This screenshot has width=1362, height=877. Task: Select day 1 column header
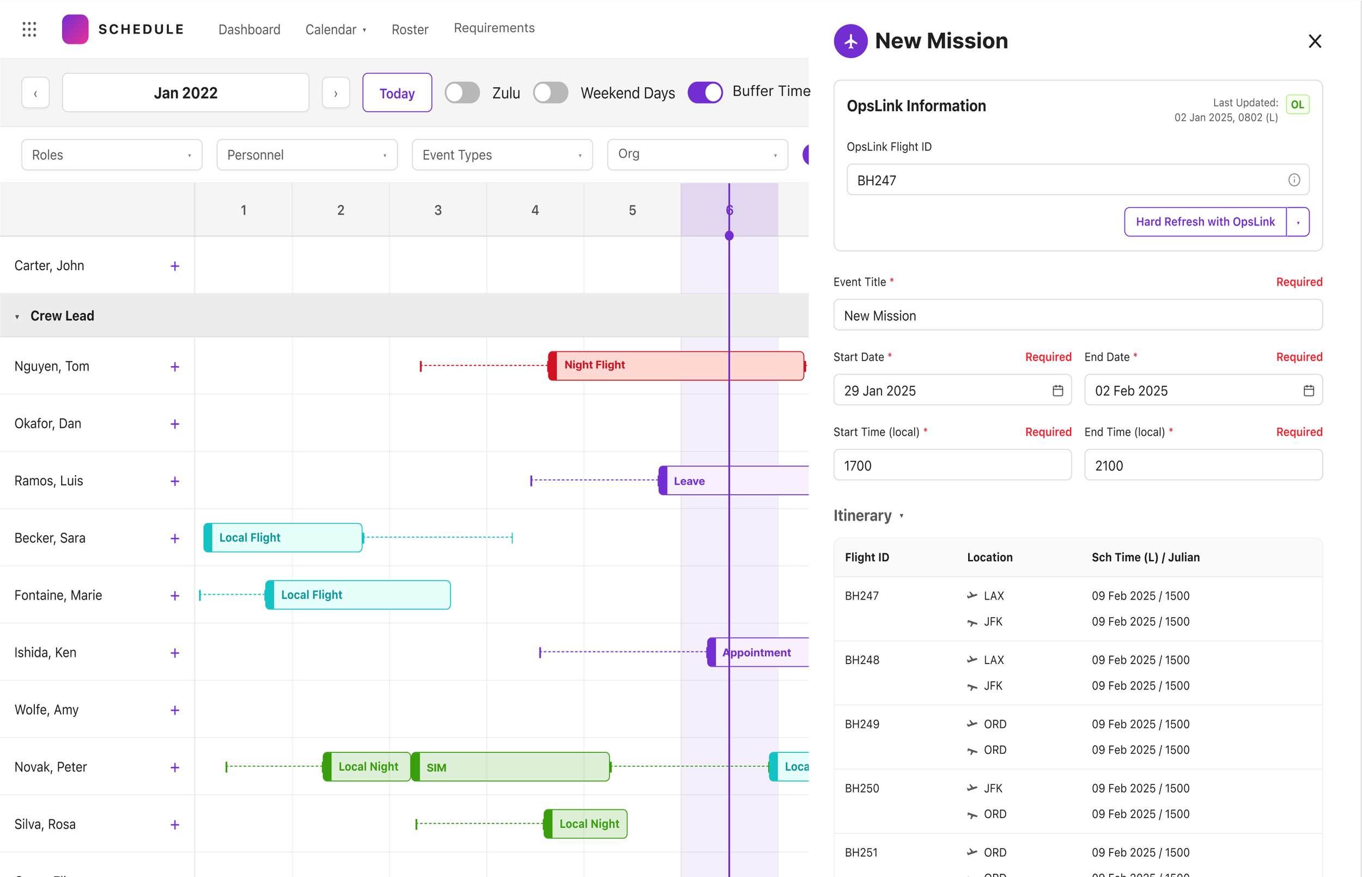coord(243,210)
